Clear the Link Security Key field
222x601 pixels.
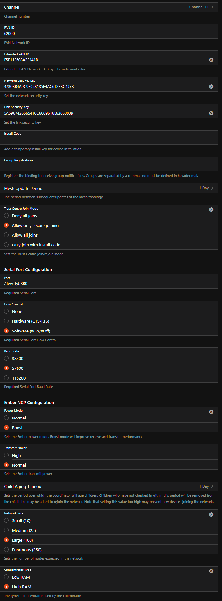pos(211,113)
